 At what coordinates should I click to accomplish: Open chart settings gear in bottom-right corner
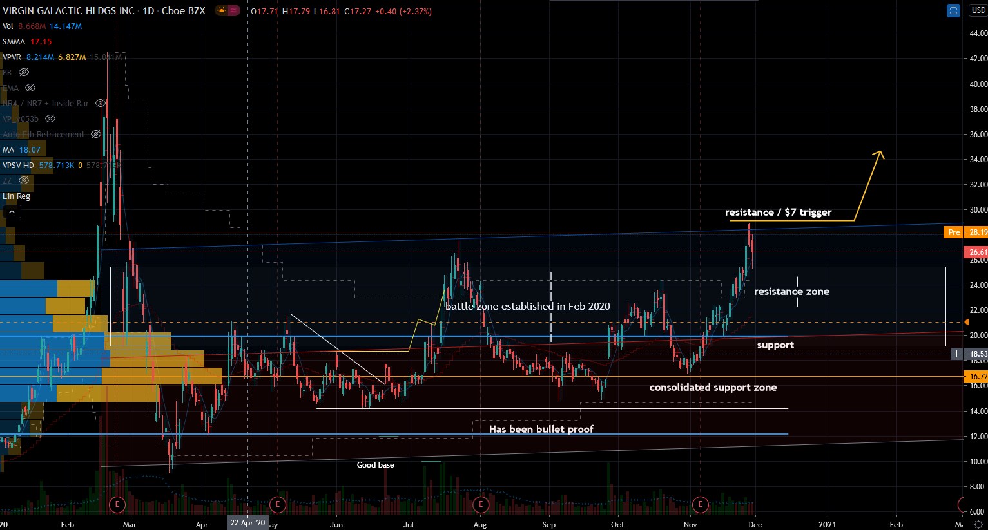978,525
